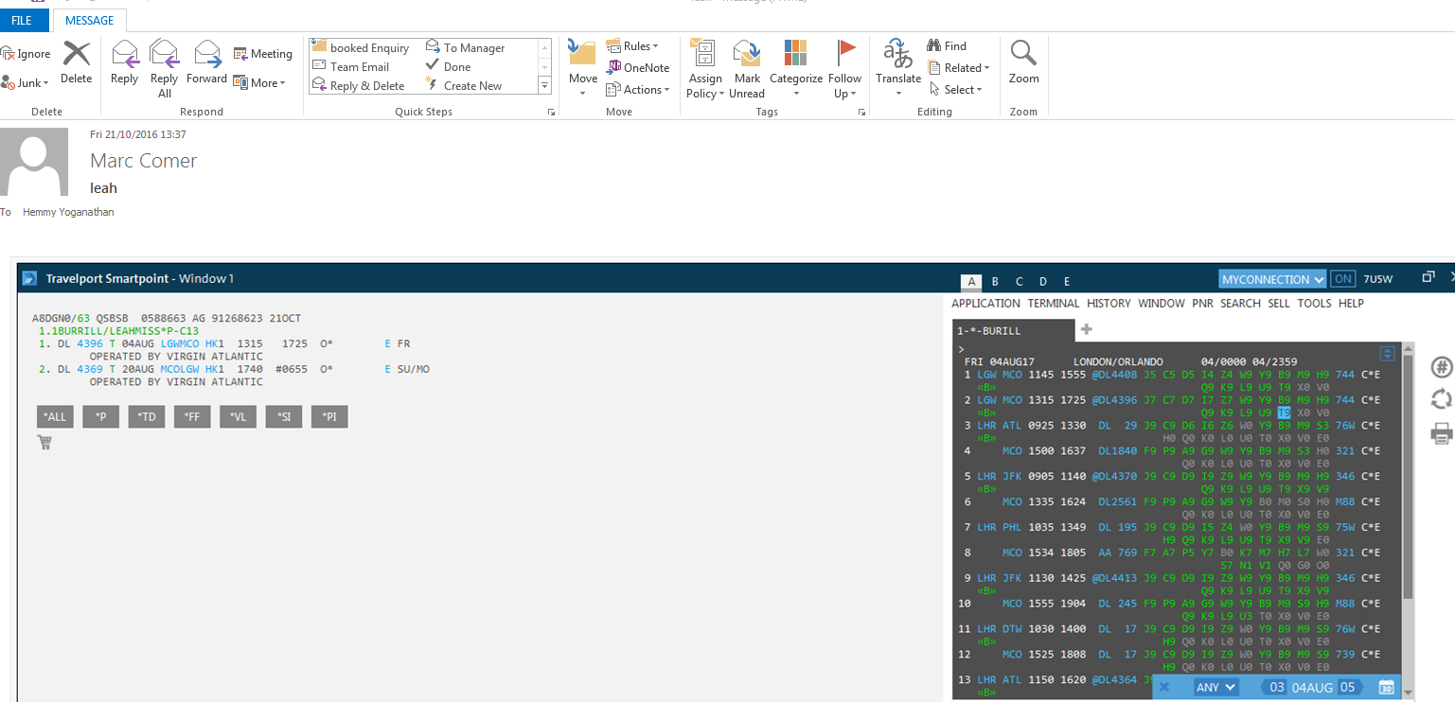Click the hash symbol icon beside Smartpoint terminal
This screenshot has width=1455, height=702.
click(x=1441, y=367)
